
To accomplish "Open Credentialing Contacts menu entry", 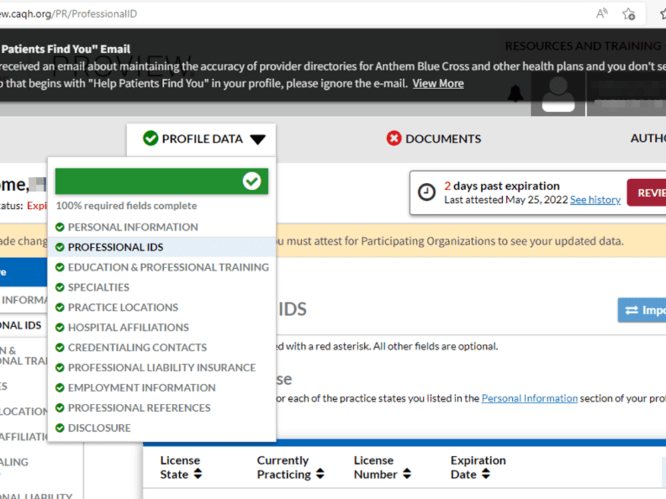I will coord(137,347).
